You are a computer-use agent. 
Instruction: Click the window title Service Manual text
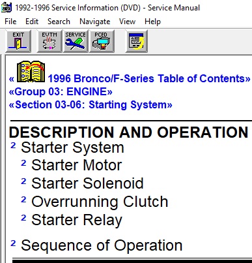[x=174, y=8]
